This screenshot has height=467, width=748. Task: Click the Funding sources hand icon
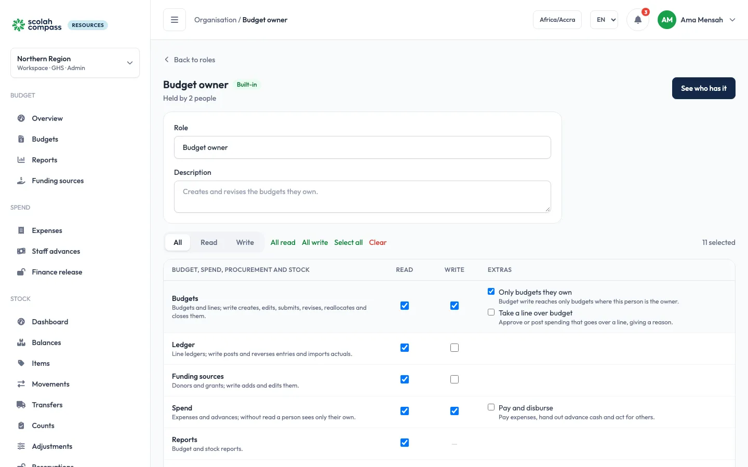click(x=21, y=181)
